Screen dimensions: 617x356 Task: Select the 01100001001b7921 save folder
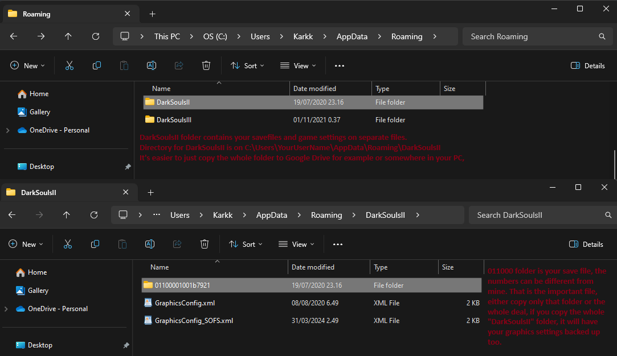pyautogui.click(x=182, y=285)
